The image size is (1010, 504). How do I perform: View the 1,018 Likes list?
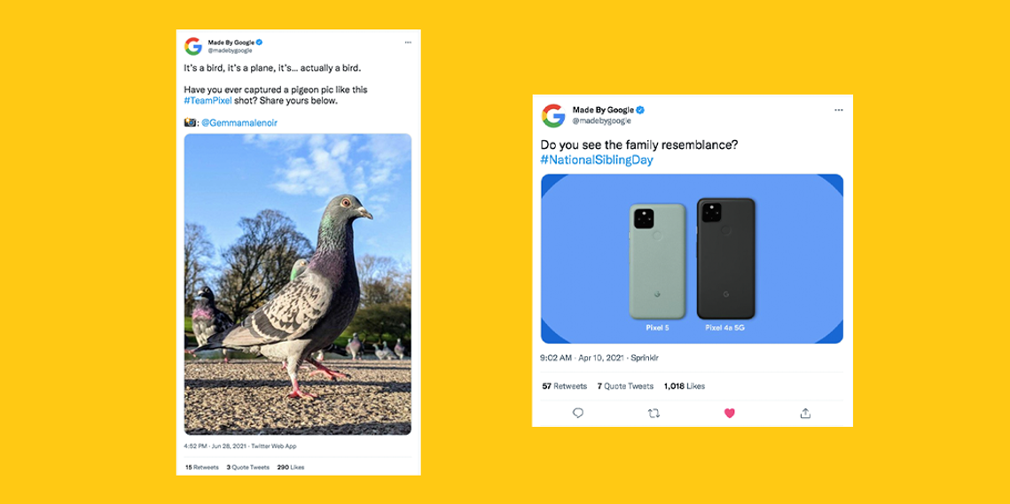point(684,386)
